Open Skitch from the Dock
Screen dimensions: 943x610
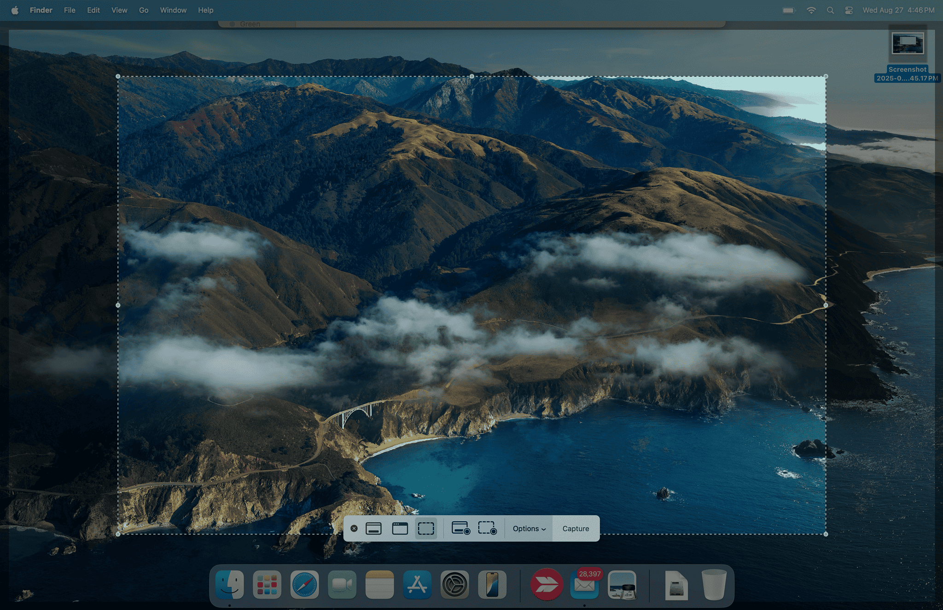pos(547,584)
